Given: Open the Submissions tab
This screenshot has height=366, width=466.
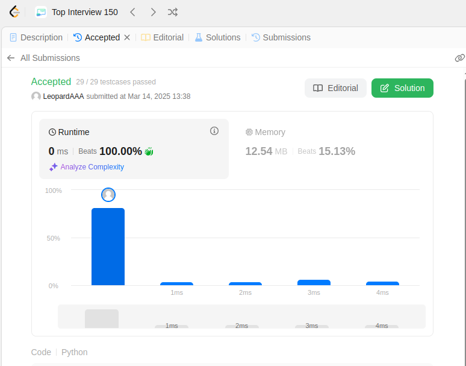Looking at the screenshot, I should pos(281,37).
